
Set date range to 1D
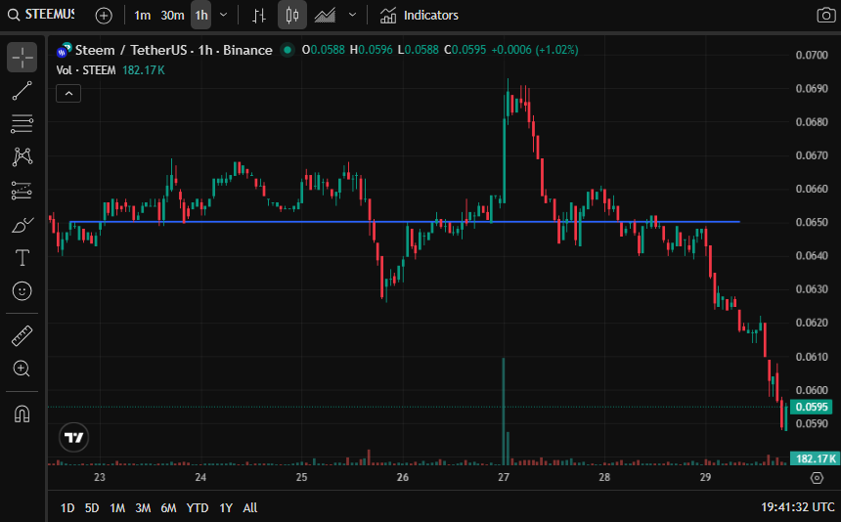[67, 507]
